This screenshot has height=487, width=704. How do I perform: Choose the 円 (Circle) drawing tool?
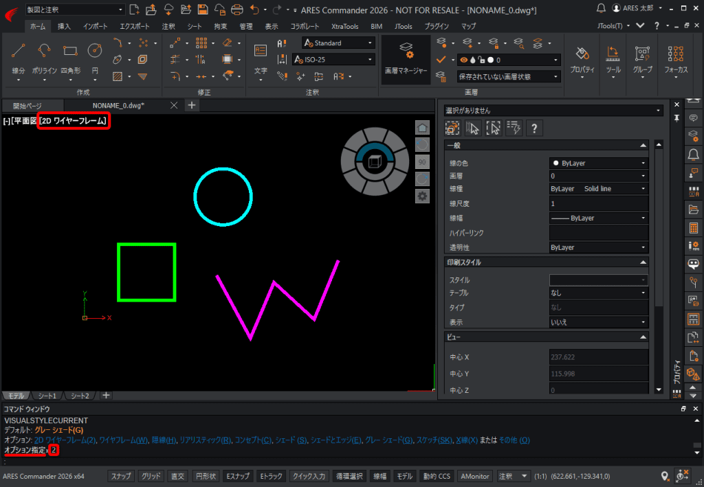pyautogui.click(x=95, y=50)
